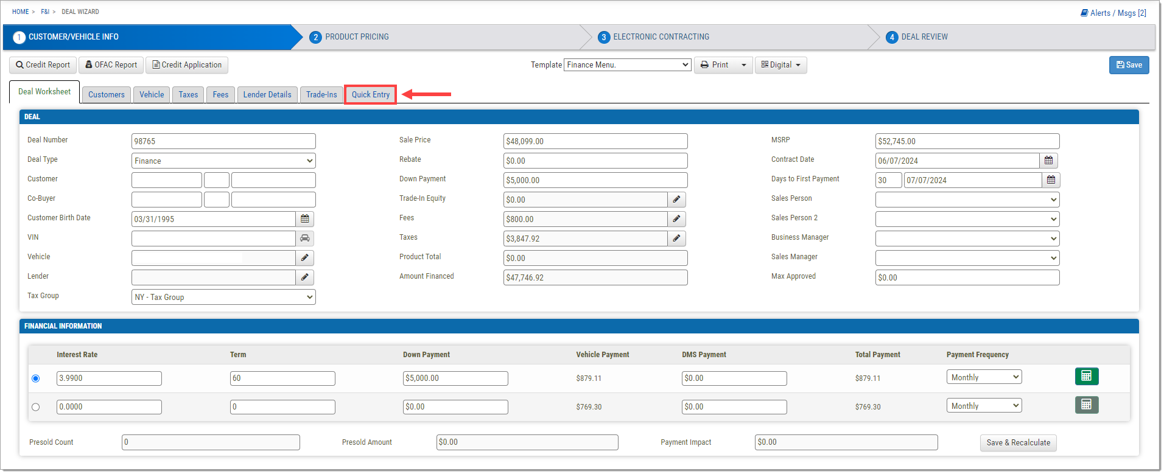Screen dimensions: 1164x474
Task: Expand the Template Finance Menu dropdown
Action: [628, 64]
